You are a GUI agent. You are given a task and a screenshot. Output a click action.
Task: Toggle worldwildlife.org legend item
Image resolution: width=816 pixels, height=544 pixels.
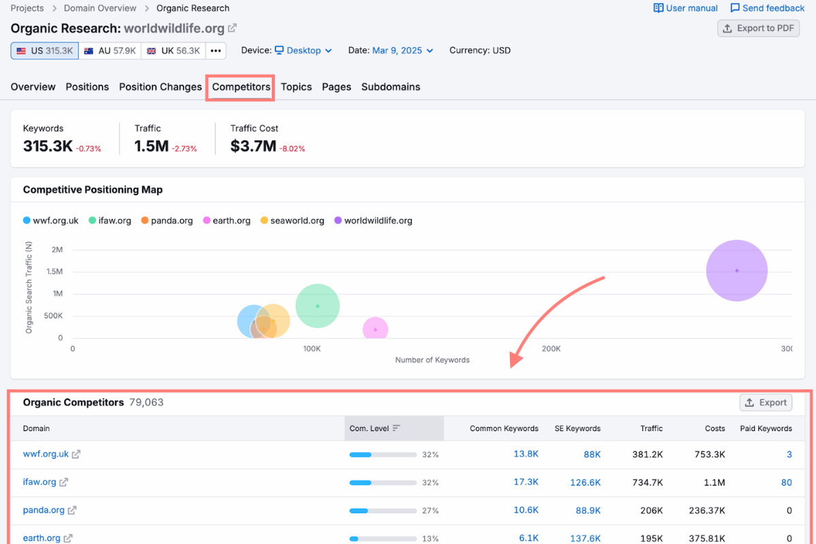point(373,220)
